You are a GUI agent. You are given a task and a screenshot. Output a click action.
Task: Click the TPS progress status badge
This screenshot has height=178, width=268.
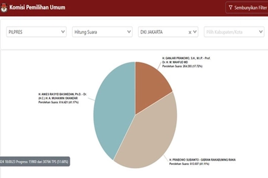[x=35, y=161]
